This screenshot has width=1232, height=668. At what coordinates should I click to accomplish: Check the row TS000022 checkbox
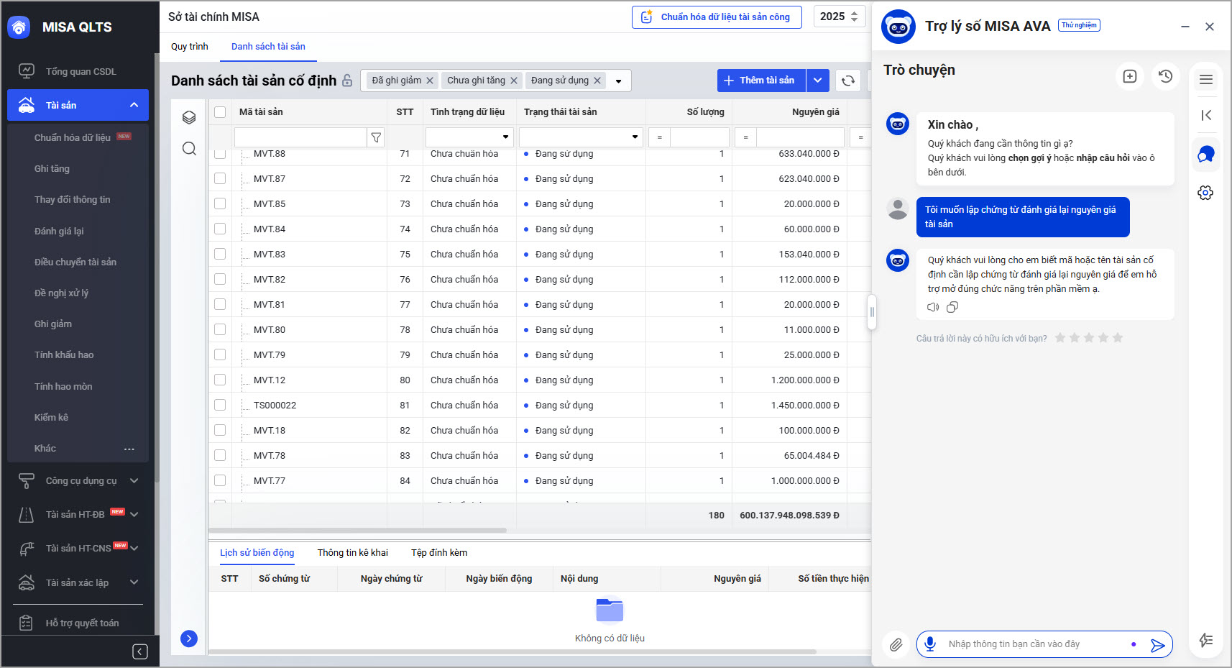tap(220, 405)
